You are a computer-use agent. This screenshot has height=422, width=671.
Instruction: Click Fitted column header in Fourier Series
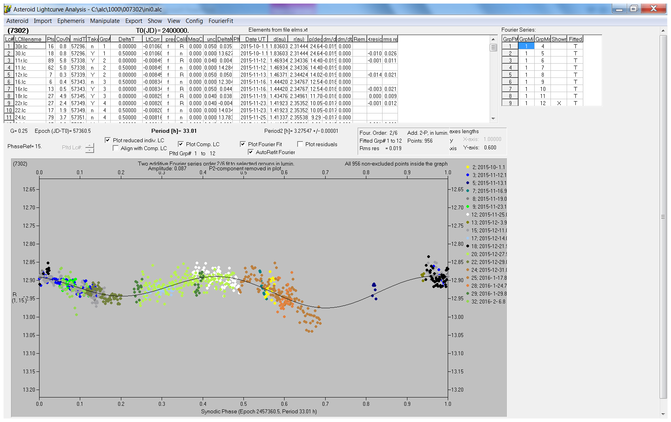(x=575, y=39)
